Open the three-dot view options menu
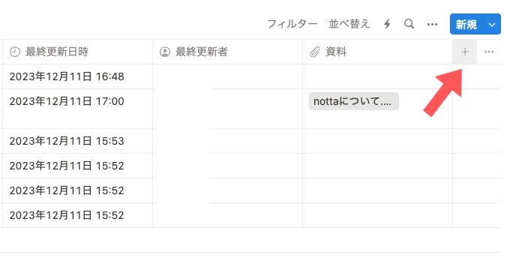 (x=432, y=24)
